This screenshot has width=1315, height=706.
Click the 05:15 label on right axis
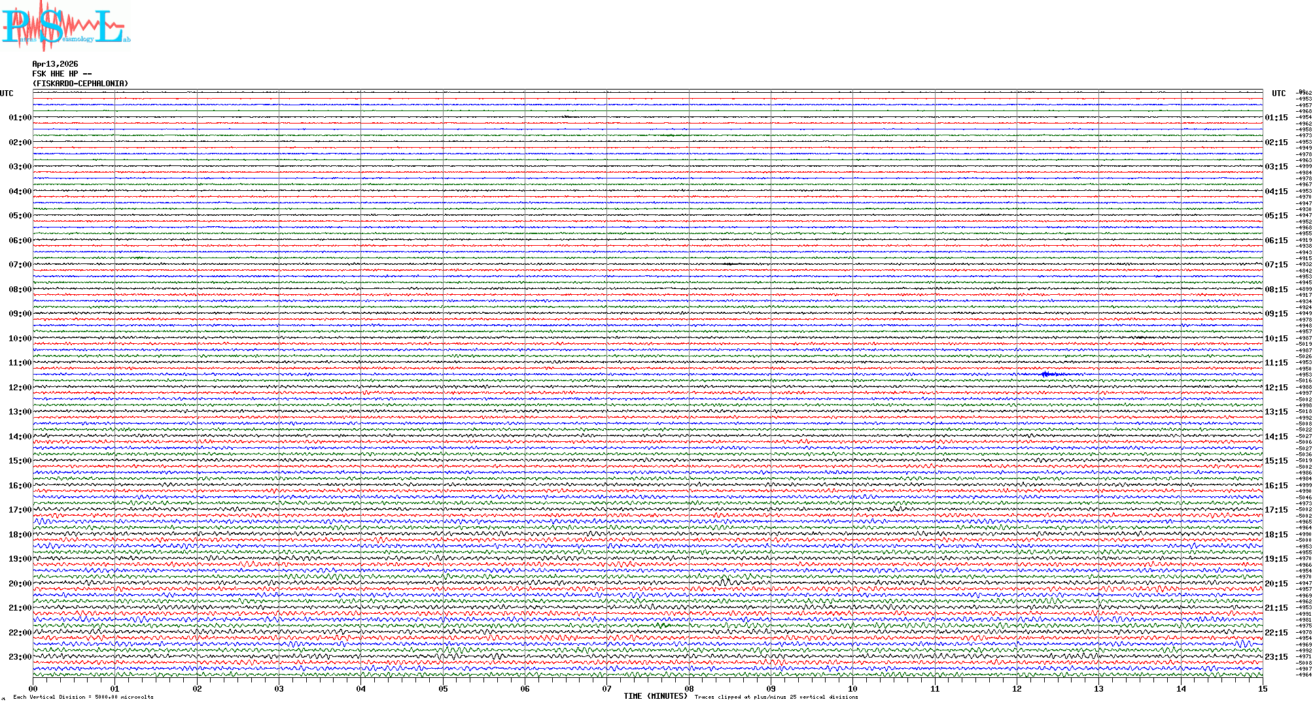pos(1276,216)
